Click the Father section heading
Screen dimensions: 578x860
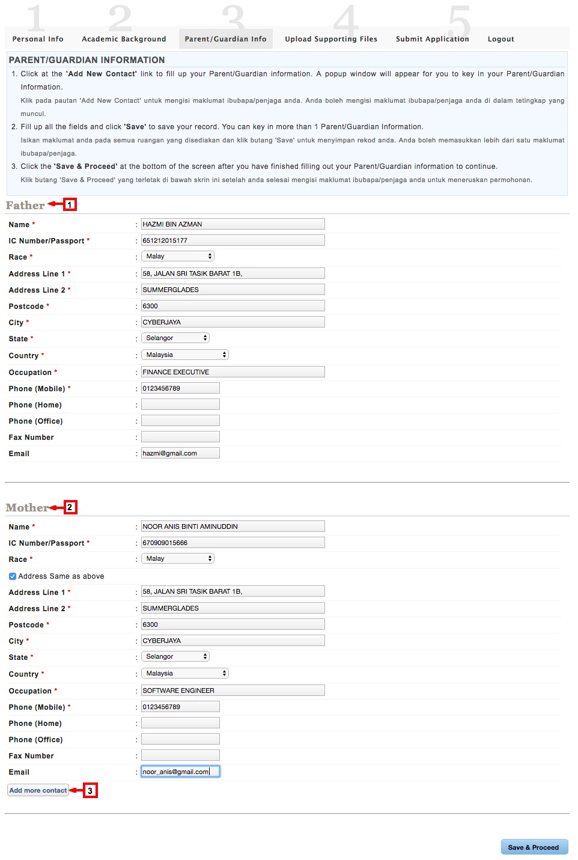pyautogui.click(x=25, y=206)
